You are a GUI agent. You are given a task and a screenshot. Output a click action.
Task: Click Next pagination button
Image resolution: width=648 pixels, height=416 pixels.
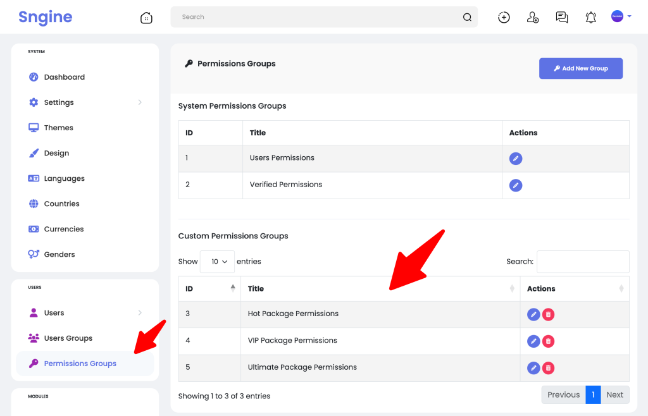614,395
